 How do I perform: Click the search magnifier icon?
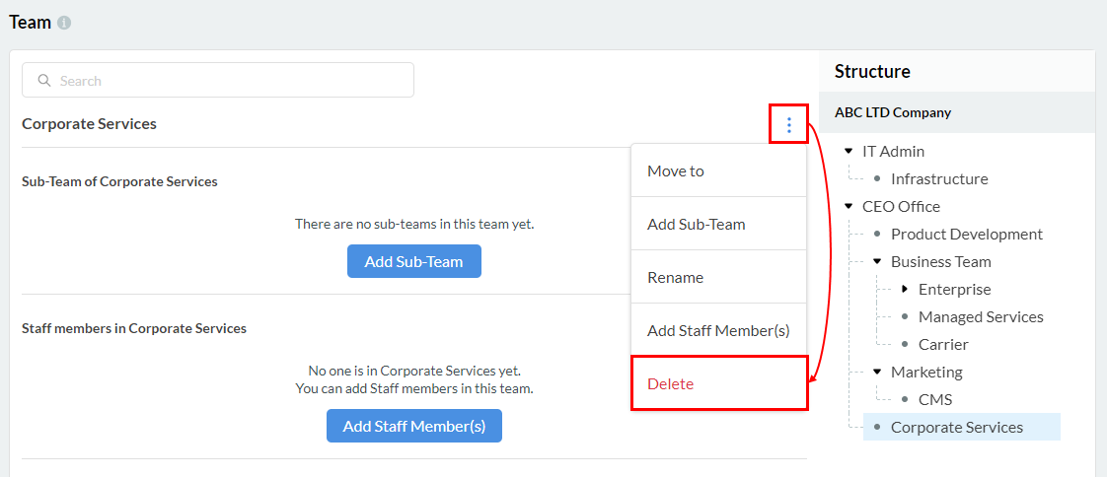point(44,81)
